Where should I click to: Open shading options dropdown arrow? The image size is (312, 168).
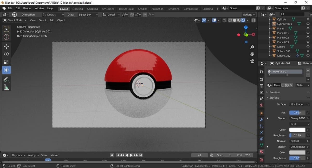point(248,20)
